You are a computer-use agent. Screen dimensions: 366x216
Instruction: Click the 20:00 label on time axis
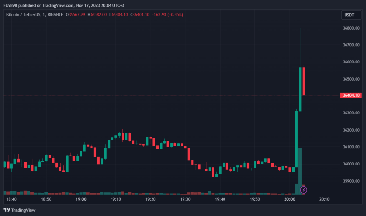tap(290, 199)
